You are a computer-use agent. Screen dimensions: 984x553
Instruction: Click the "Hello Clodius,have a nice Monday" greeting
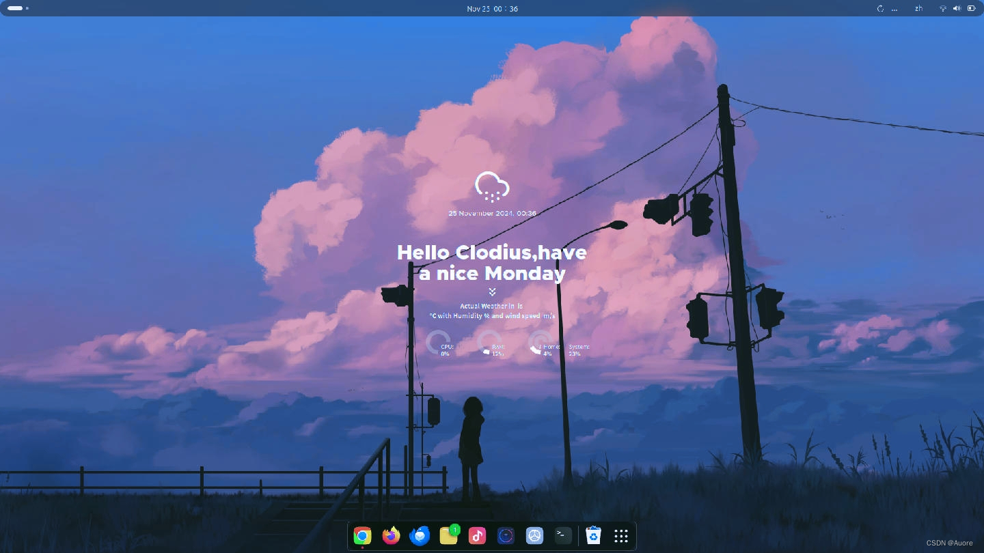tap(492, 263)
